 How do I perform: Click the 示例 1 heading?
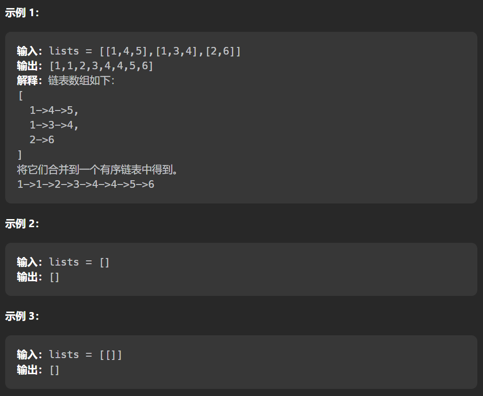[x=22, y=13]
